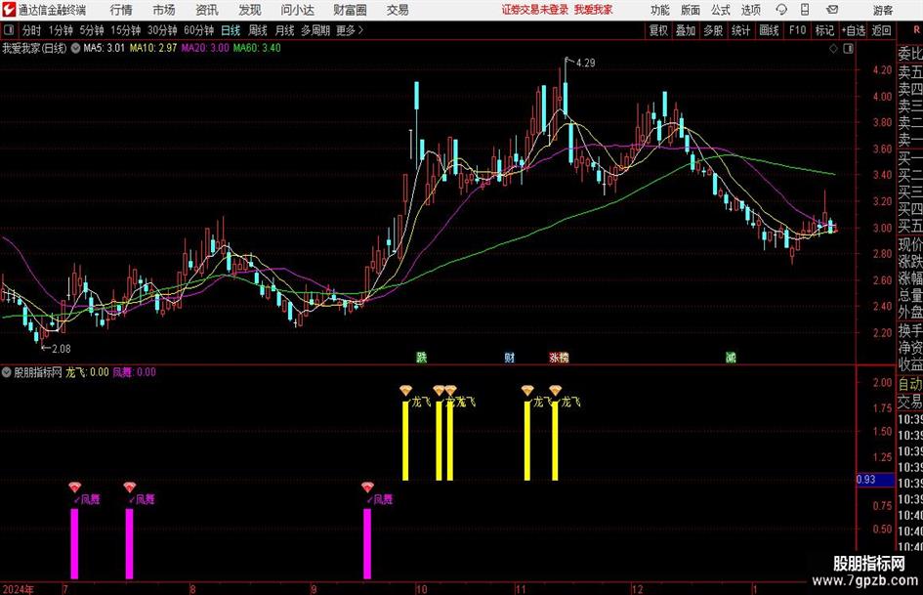
Task: Click the 2.08 low price label
Action: [62, 349]
